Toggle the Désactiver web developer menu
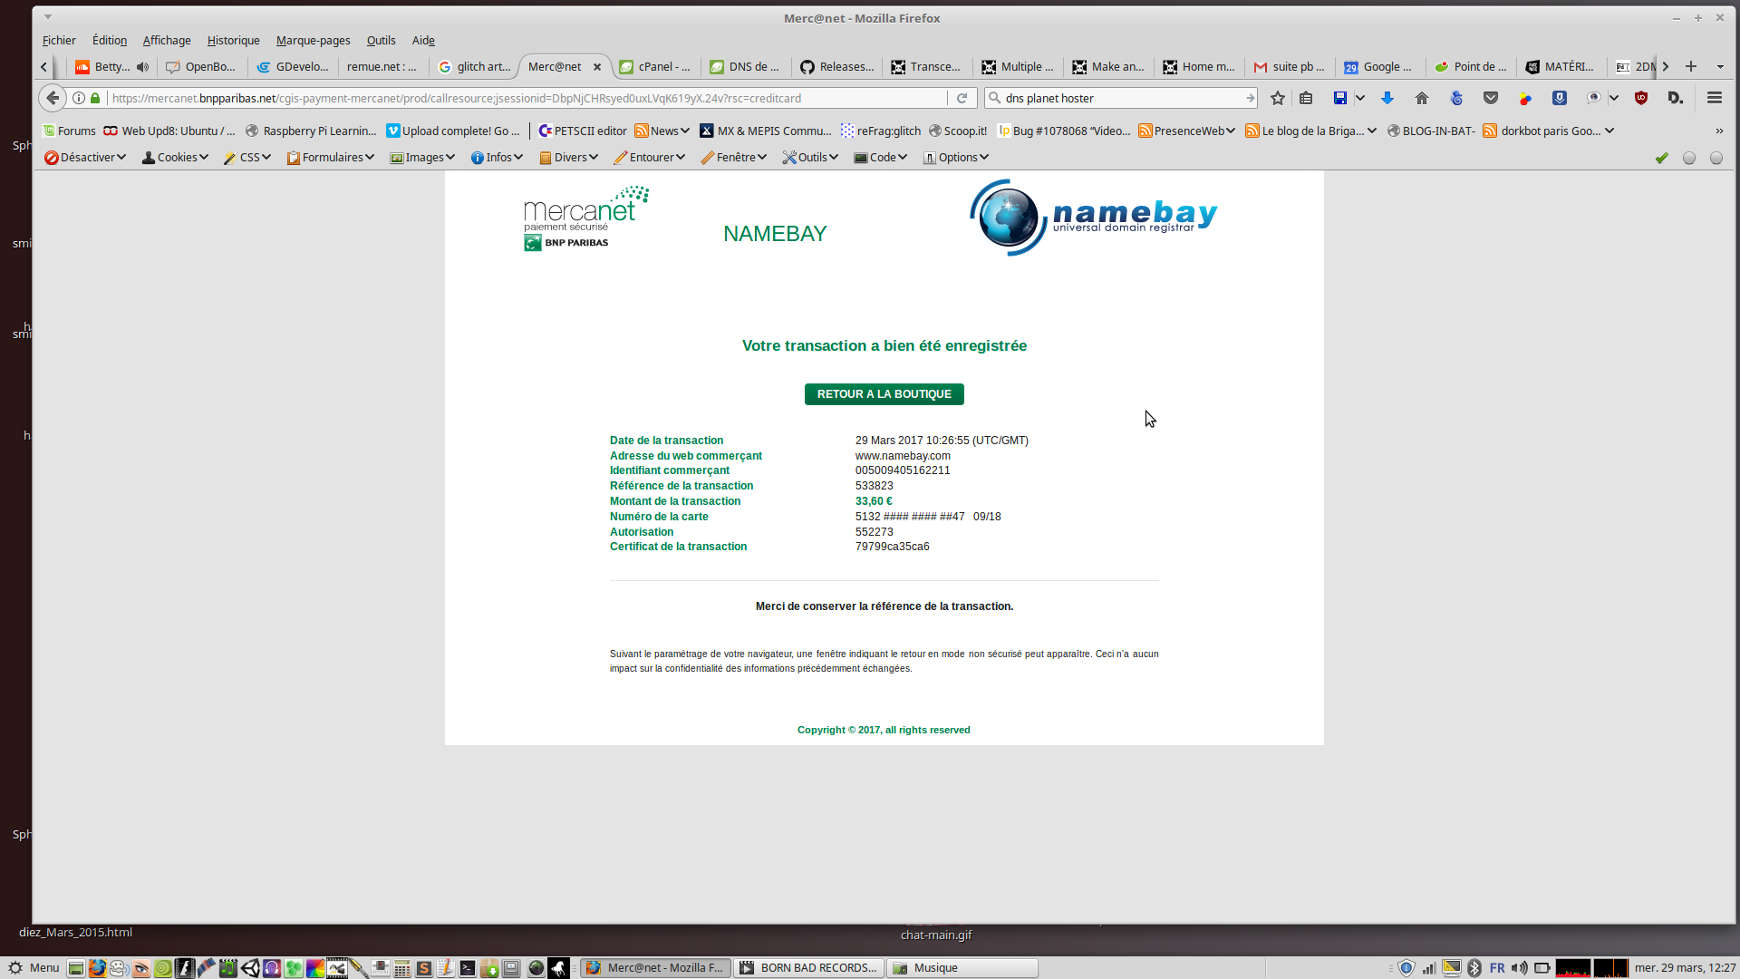 tap(85, 158)
